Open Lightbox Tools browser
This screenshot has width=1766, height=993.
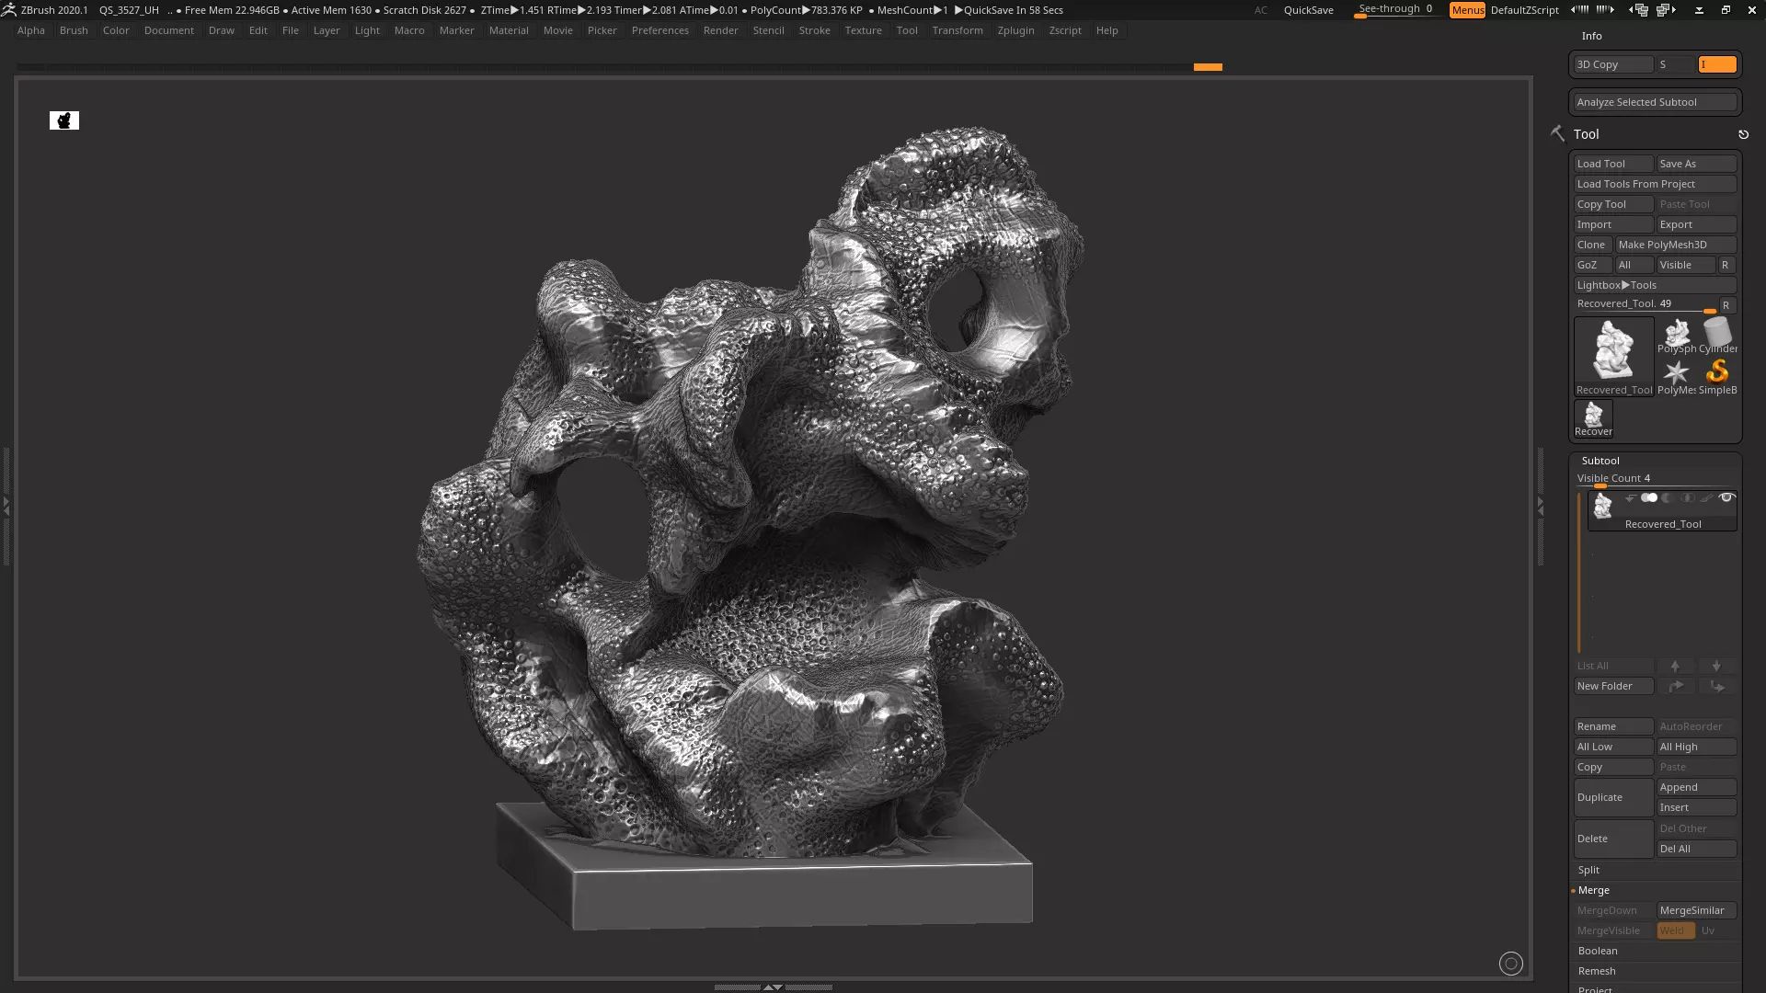click(x=1655, y=285)
